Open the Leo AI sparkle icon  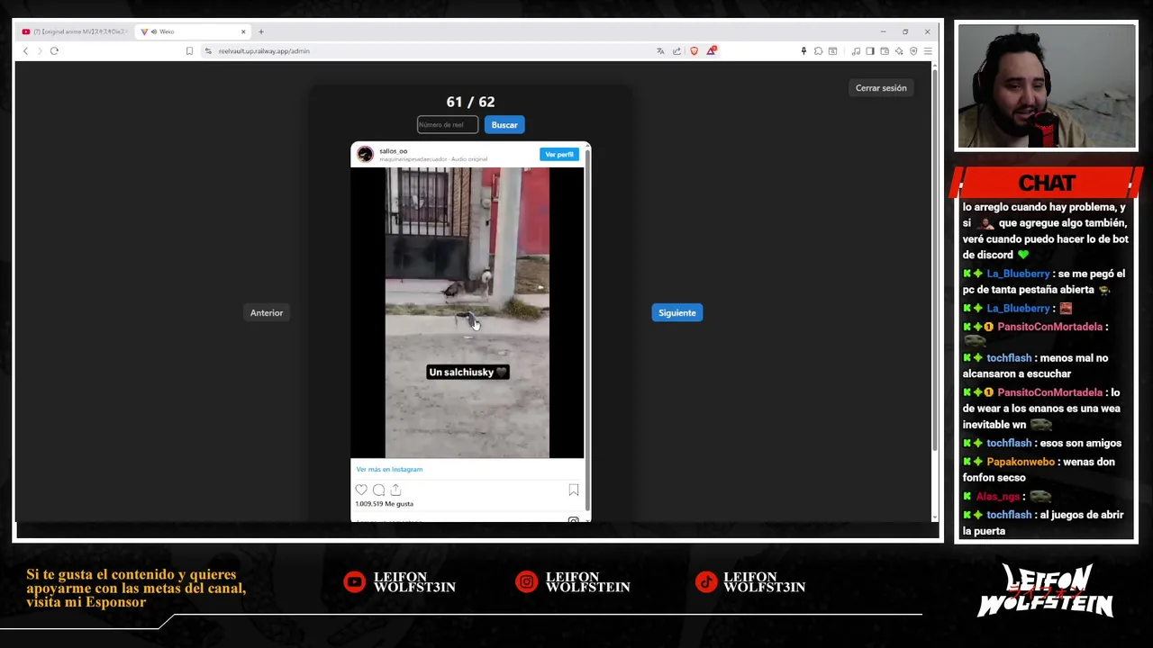coord(899,51)
